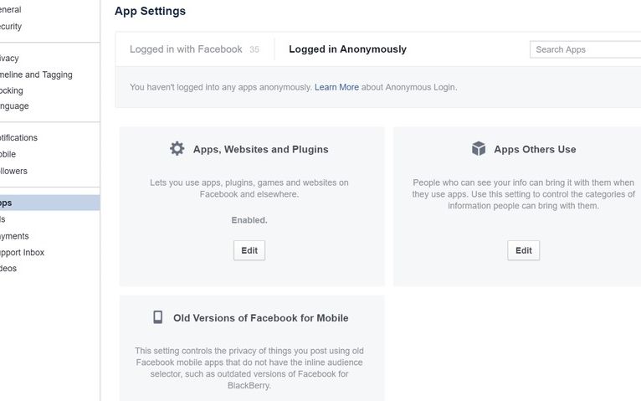
Task: Go to Security settings in the sidebar
Action: pyautogui.click(x=10, y=27)
